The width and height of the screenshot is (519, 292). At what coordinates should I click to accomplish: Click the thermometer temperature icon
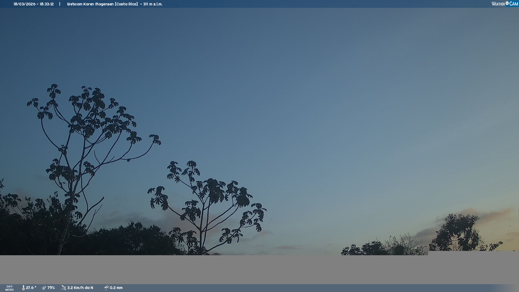pos(24,288)
